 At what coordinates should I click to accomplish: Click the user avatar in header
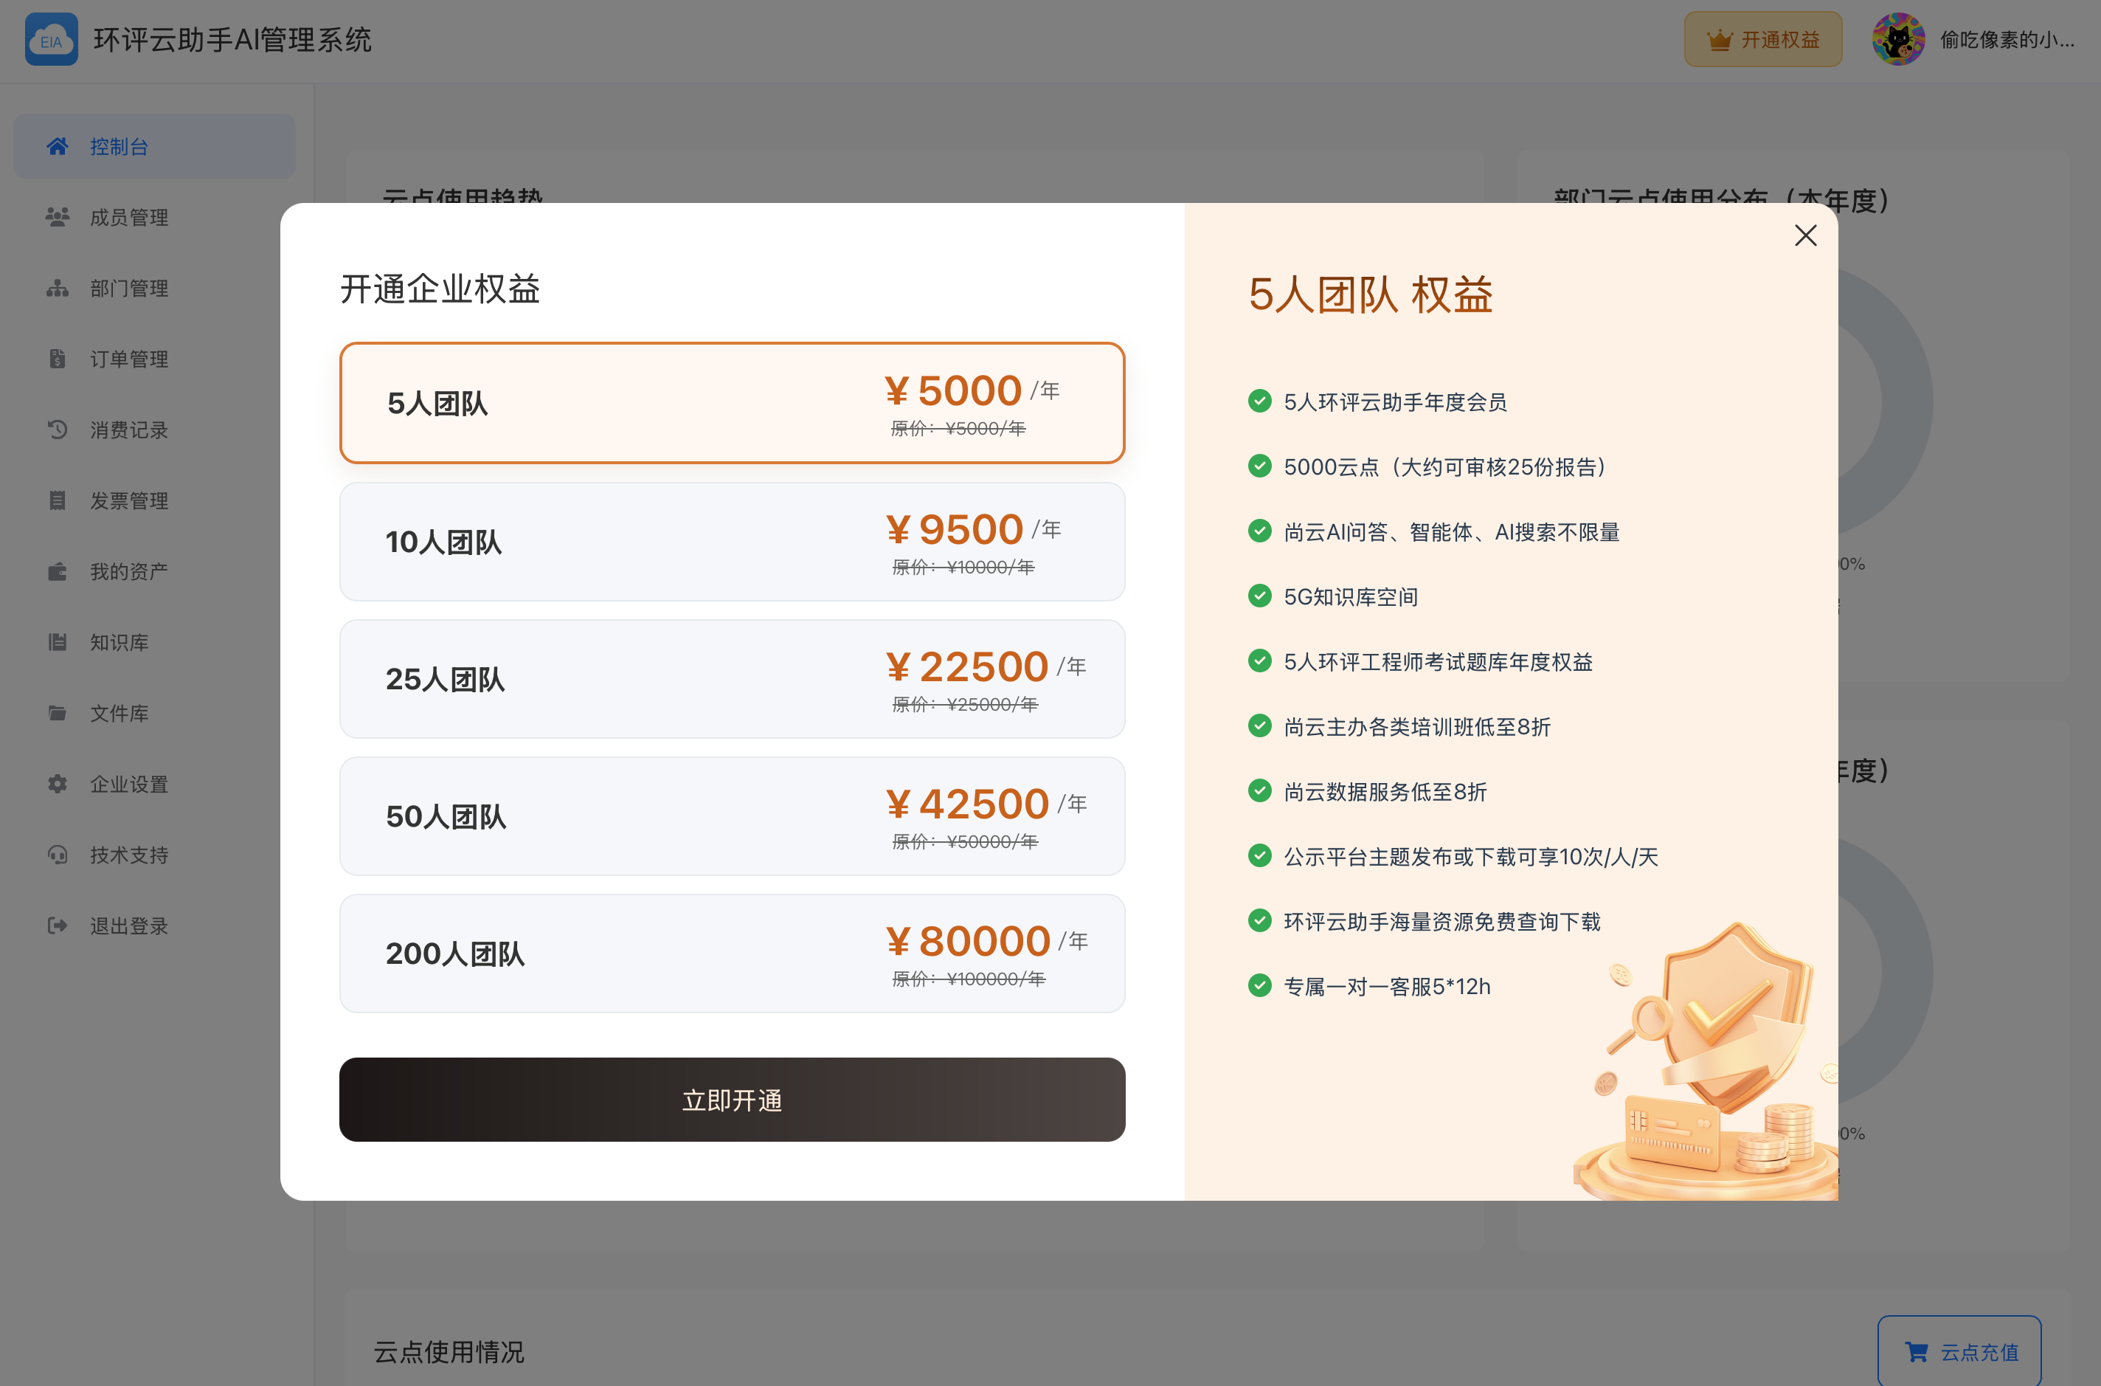(1898, 40)
